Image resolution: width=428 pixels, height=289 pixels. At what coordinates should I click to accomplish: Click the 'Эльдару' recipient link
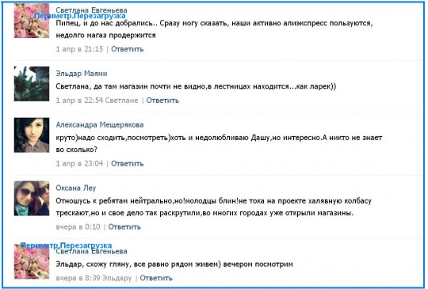click(117, 278)
